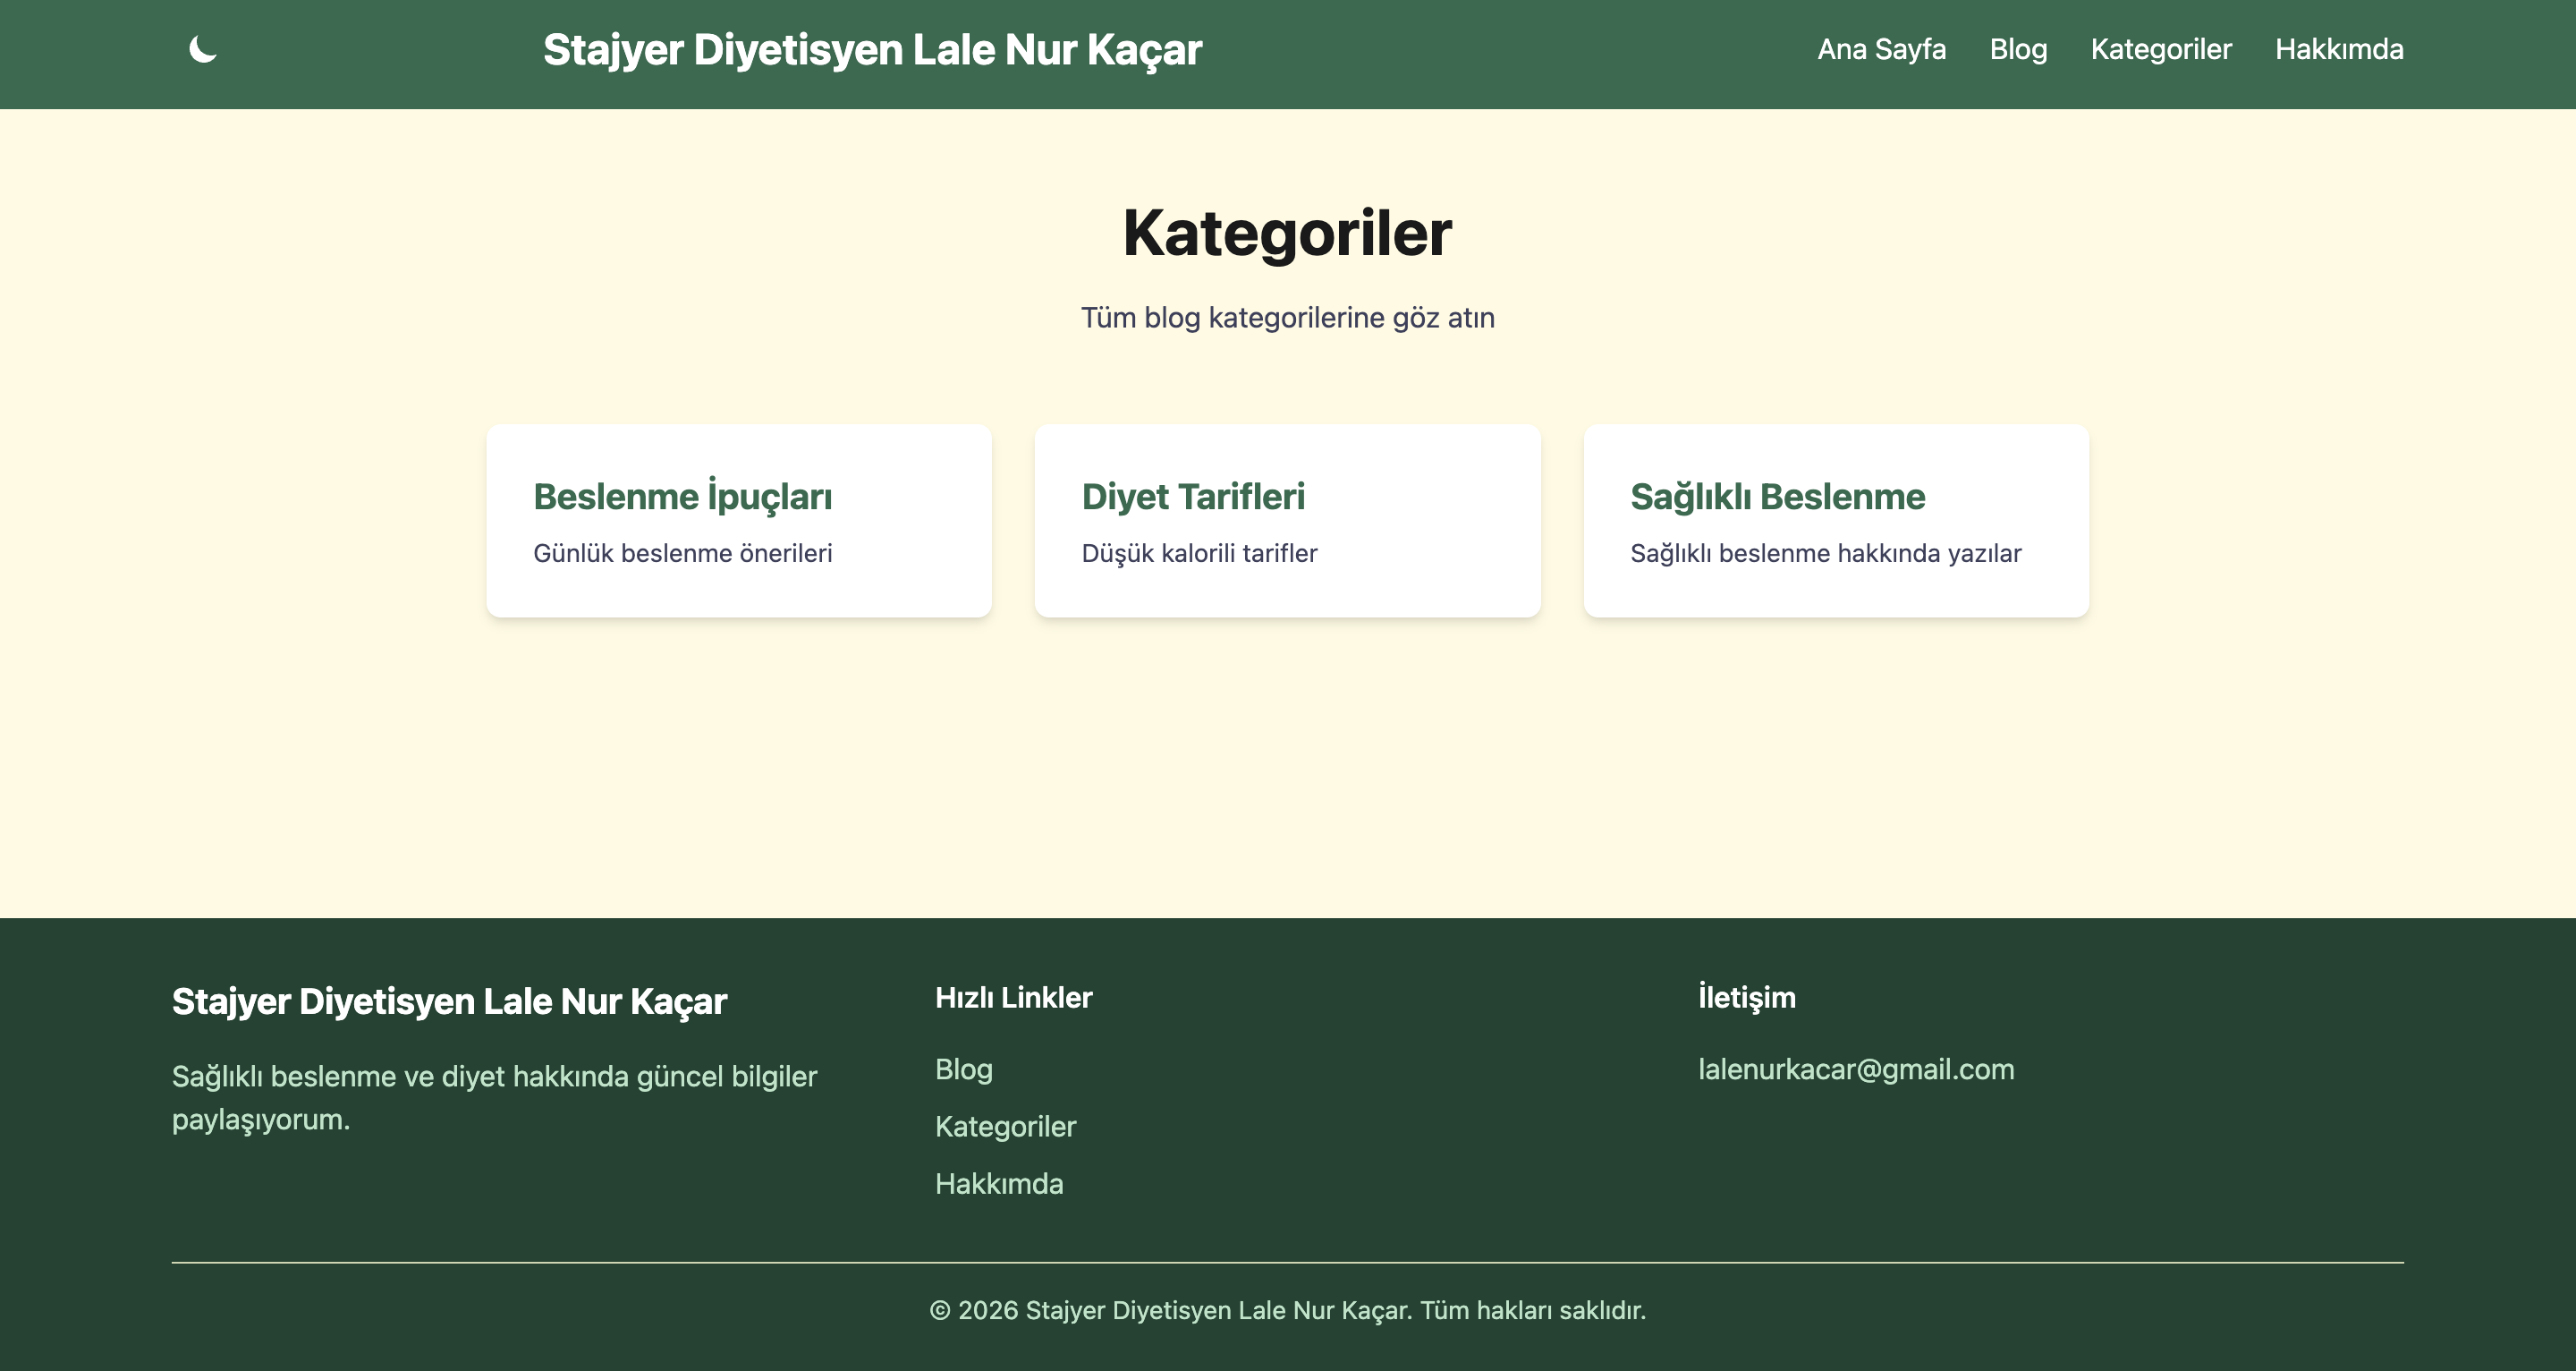
Task: Open the lalenurkacar@gmail.com email link
Action: pyautogui.click(x=1857, y=1069)
